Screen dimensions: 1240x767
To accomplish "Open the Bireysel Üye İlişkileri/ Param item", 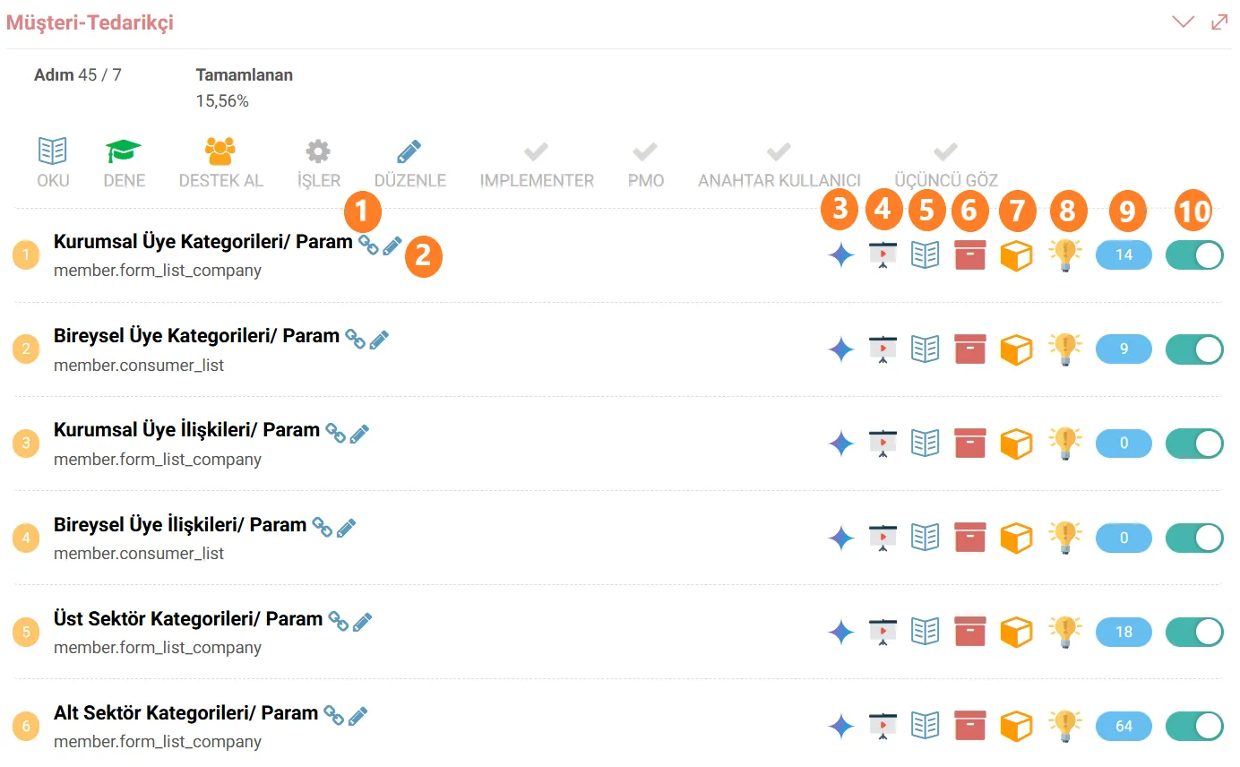I will point(180,524).
